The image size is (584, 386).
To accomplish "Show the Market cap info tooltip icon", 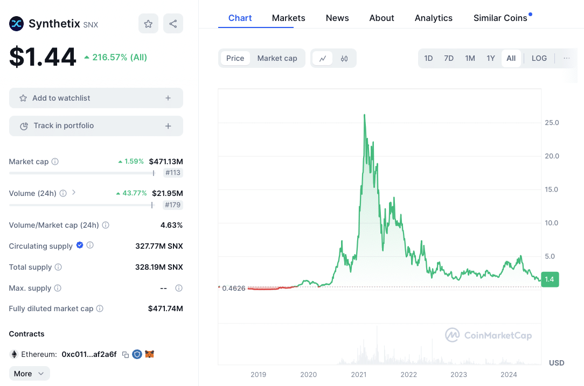I will coord(55,162).
